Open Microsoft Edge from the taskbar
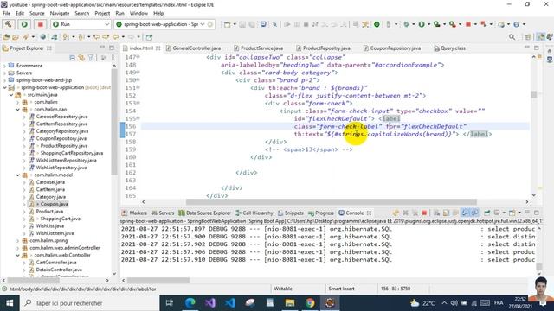Viewport: 554px width, 311px height. point(190,303)
